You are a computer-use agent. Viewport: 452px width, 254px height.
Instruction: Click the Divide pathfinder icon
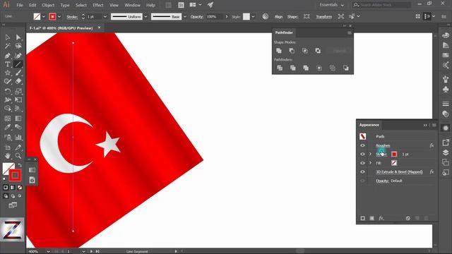(280, 68)
